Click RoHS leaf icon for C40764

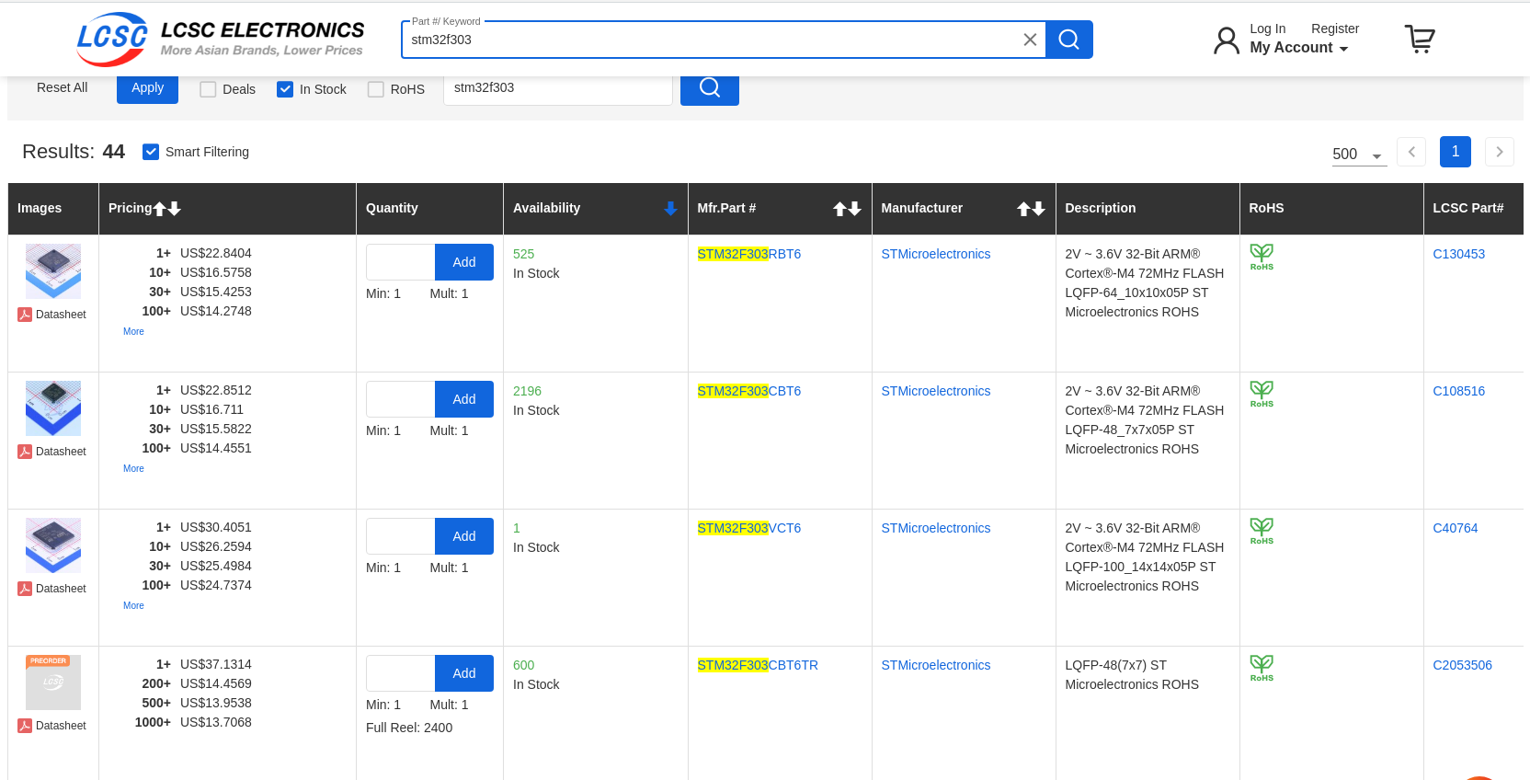(x=1262, y=531)
